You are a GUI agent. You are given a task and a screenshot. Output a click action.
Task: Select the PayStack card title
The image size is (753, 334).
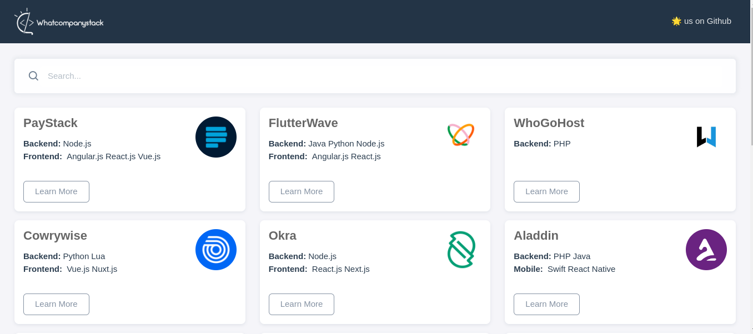tap(50, 123)
